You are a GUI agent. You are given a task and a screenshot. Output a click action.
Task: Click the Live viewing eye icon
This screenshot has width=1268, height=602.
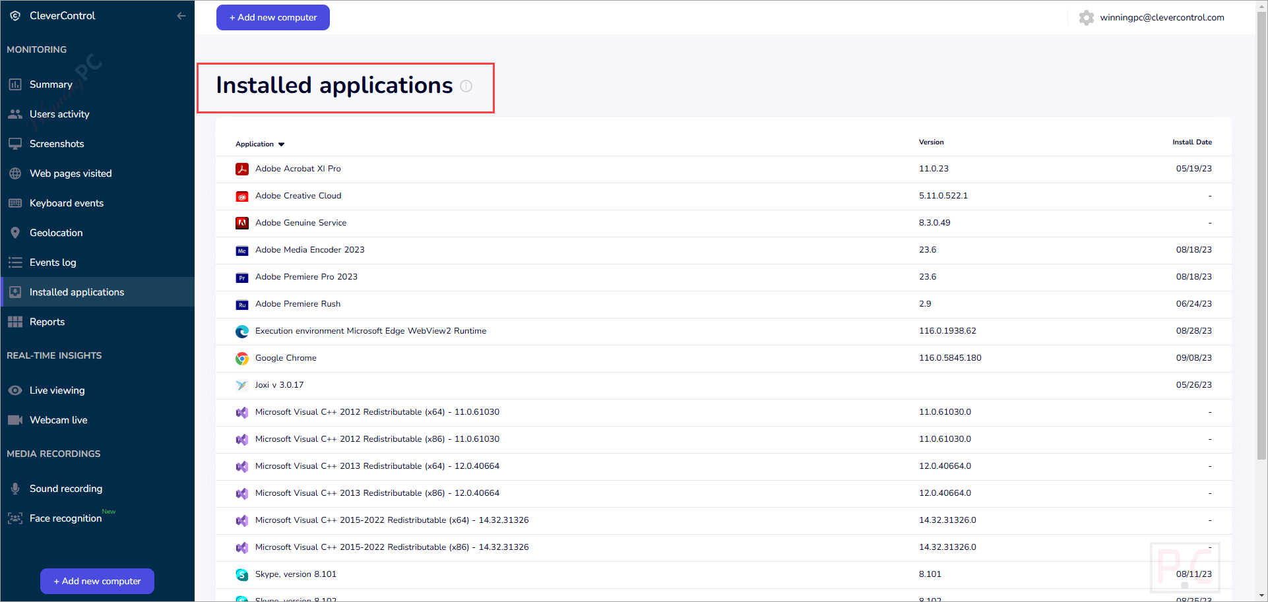pos(15,390)
